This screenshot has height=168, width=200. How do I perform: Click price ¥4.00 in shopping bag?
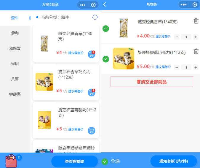click(x=143, y=36)
